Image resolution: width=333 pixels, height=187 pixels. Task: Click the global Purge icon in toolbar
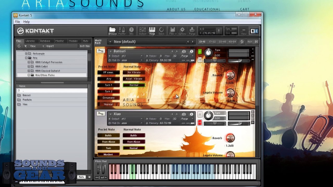pos(192,31)
